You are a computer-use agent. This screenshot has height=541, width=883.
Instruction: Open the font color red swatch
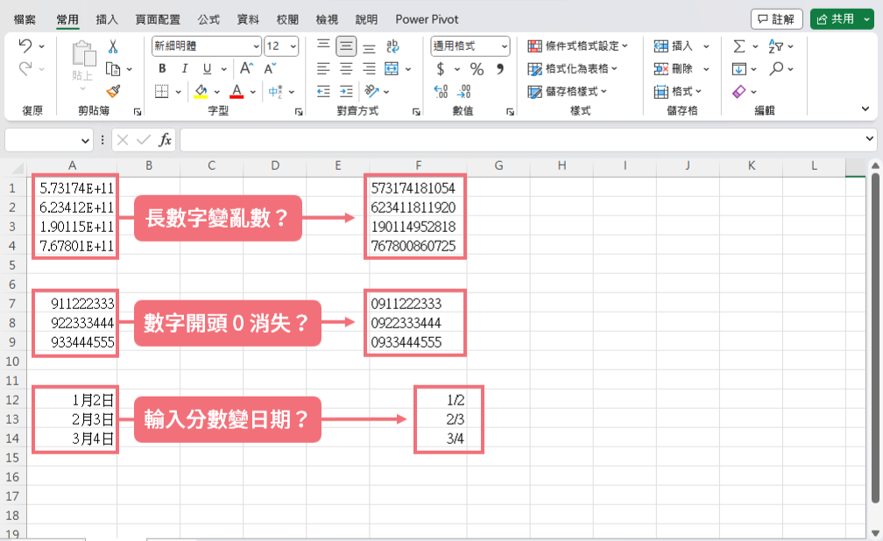(235, 90)
